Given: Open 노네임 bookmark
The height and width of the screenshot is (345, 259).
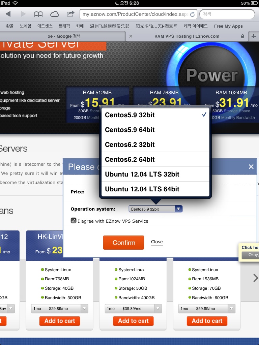Looking at the screenshot, I should [25, 26].
